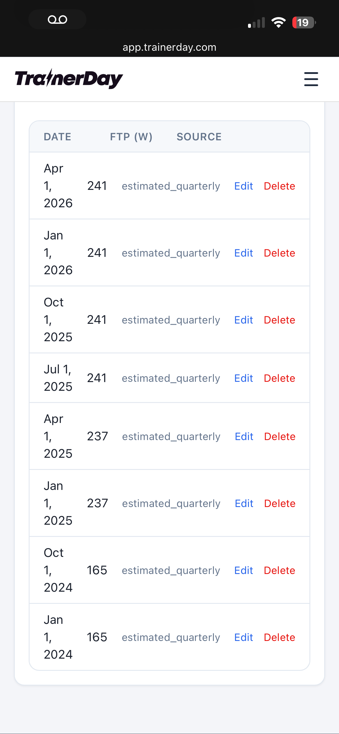This screenshot has width=339, height=734.
Task: Tap the TrainerDay logo
Action: (69, 79)
